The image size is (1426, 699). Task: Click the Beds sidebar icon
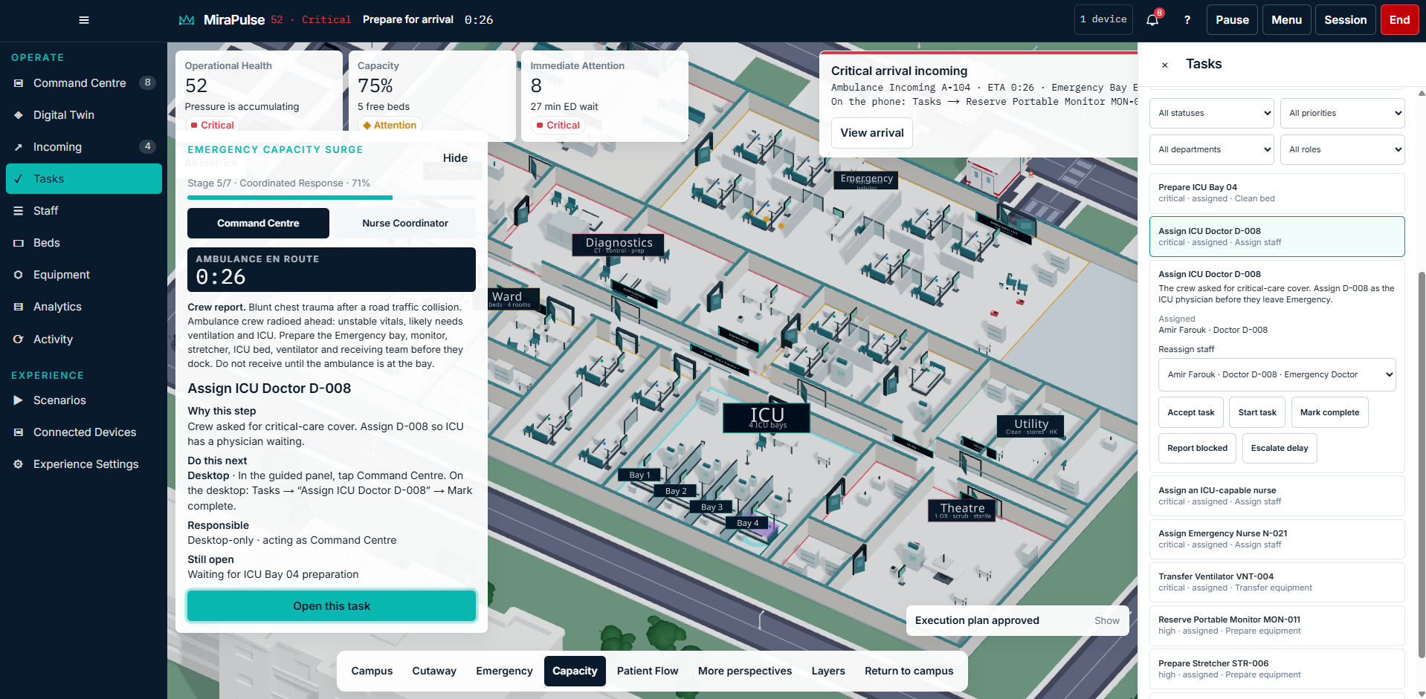point(19,243)
